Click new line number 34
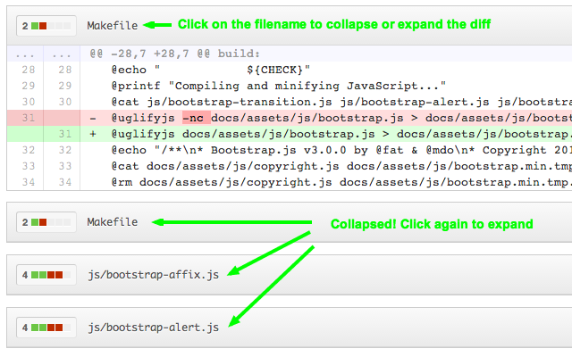Image resolution: width=572 pixels, height=357 pixels. pyautogui.click(x=65, y=182)
